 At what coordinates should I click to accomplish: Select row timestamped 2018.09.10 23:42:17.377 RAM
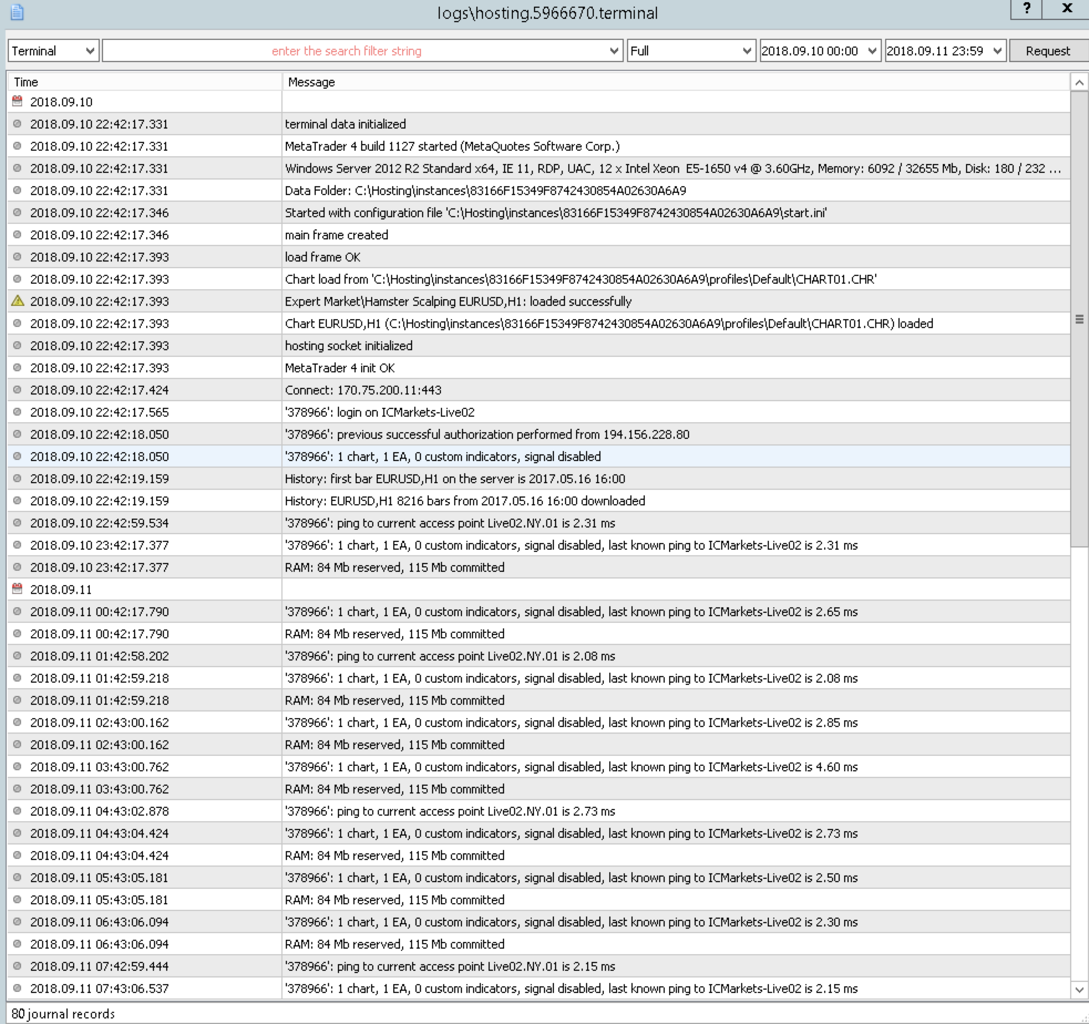[x=538, y=567]
